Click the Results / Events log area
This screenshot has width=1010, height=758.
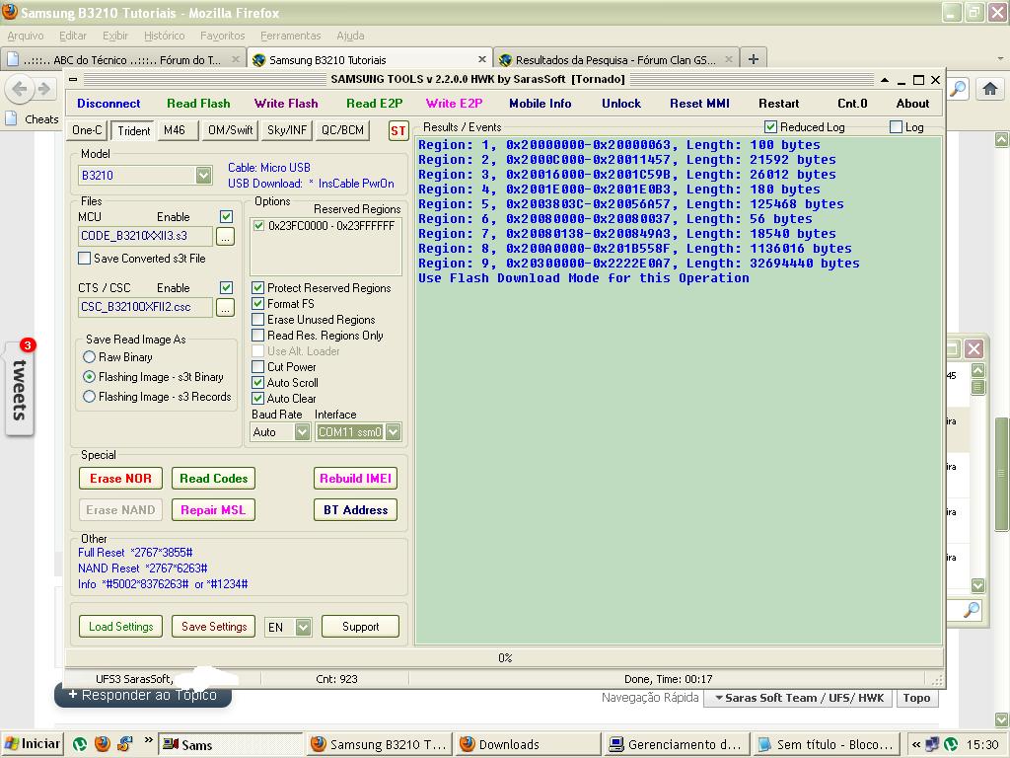(679, 390)
